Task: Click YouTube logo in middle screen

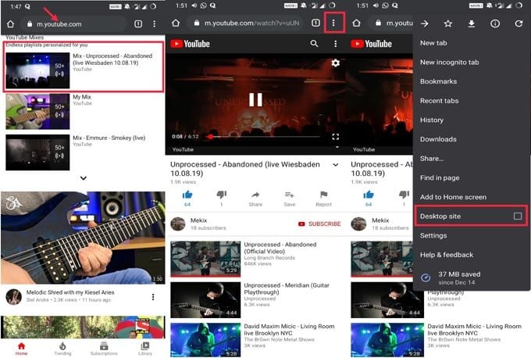Action: pyautogui.click(x=190, y=44)
